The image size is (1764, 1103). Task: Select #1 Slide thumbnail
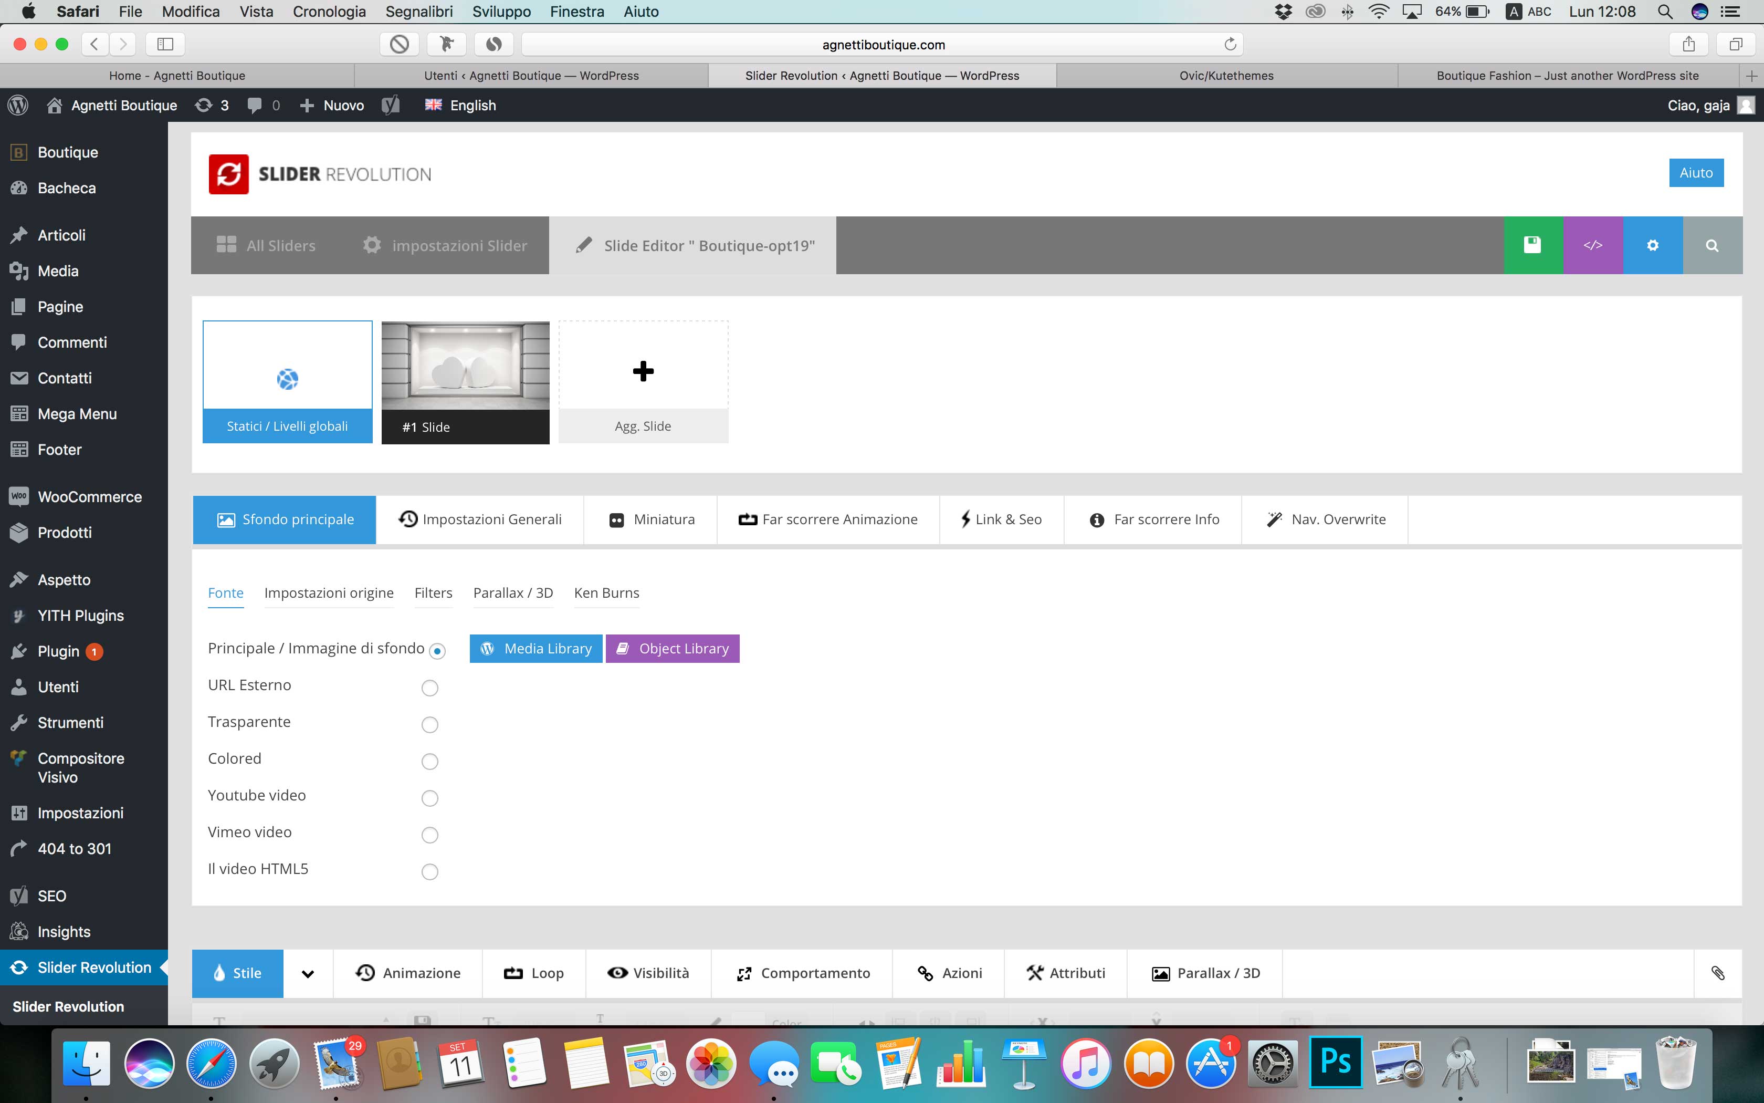465,382
